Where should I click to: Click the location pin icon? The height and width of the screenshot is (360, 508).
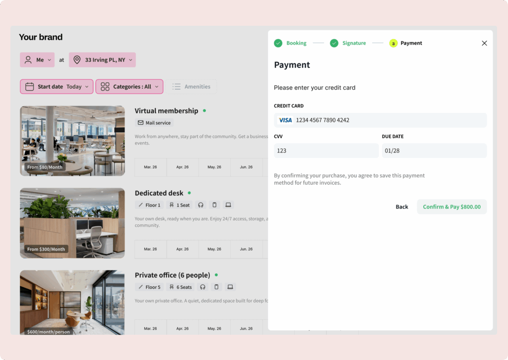[77, 60]
